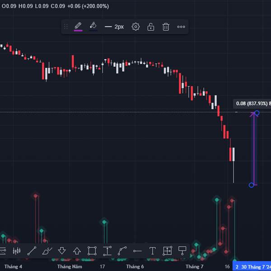Select the brush drawing tool
The image size is (271, 271).
[x=47, y=251]
